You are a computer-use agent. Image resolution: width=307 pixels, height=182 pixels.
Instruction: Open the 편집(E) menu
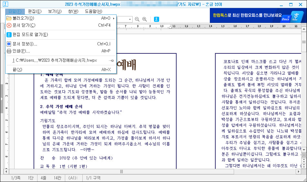[35, 11]
